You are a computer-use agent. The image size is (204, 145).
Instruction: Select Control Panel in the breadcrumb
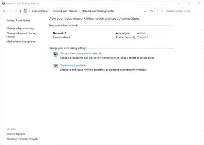pos(39,11)
